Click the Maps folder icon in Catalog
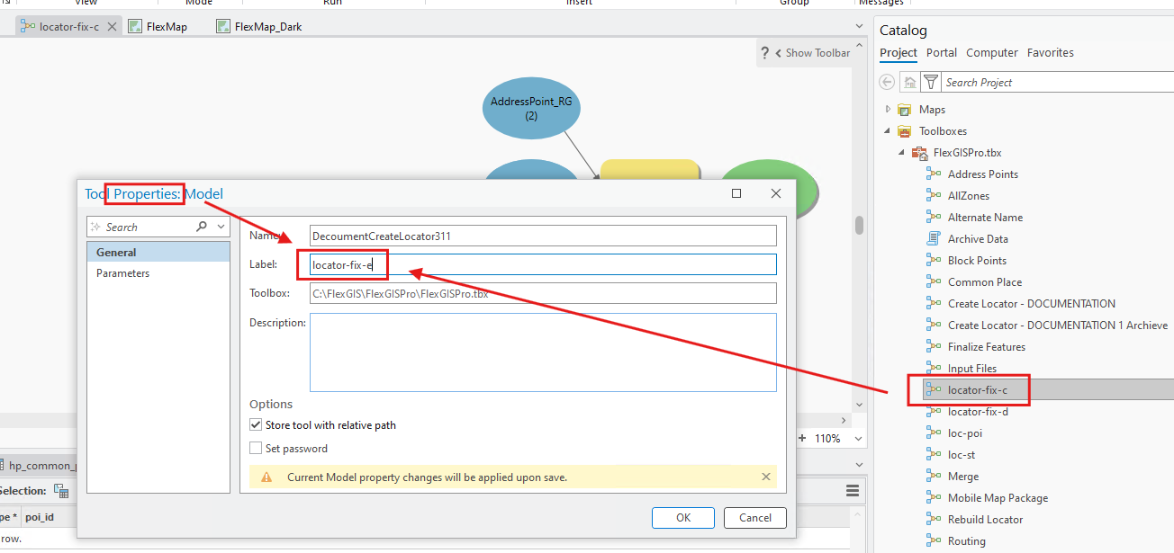This screenshot has width=1174, height=553. click(x=904, y=110)
